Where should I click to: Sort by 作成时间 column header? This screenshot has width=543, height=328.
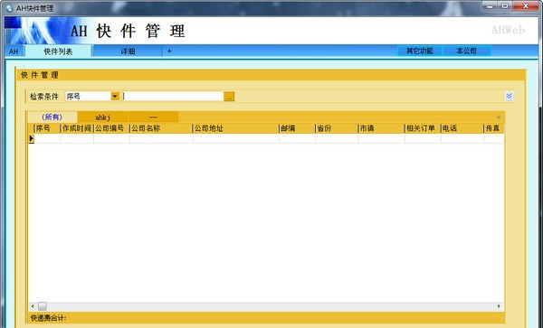coord(77,128)
